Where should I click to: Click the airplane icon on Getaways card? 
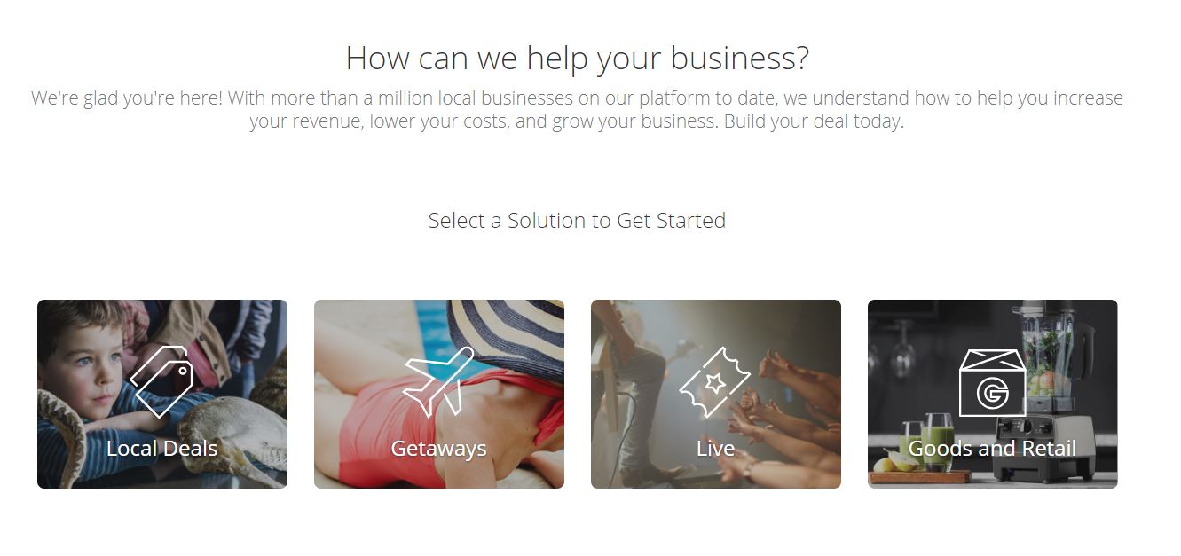pyautogui.click(x=438, y=381)
